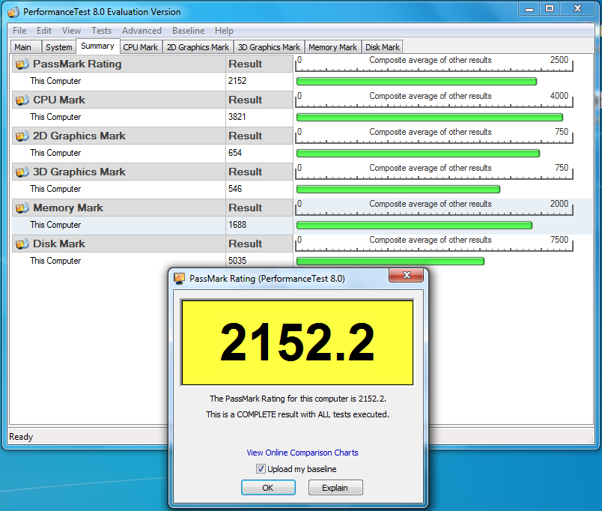Select the 2D Graphics Mark header row
The height and width of the screenshot is (511, 602).
(x=153, y=136)
